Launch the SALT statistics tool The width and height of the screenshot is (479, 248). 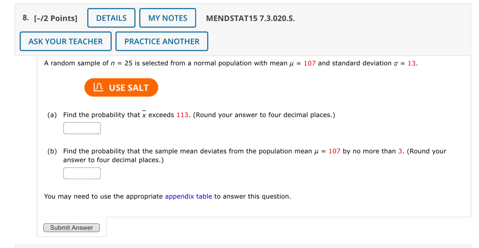point(121,87)
